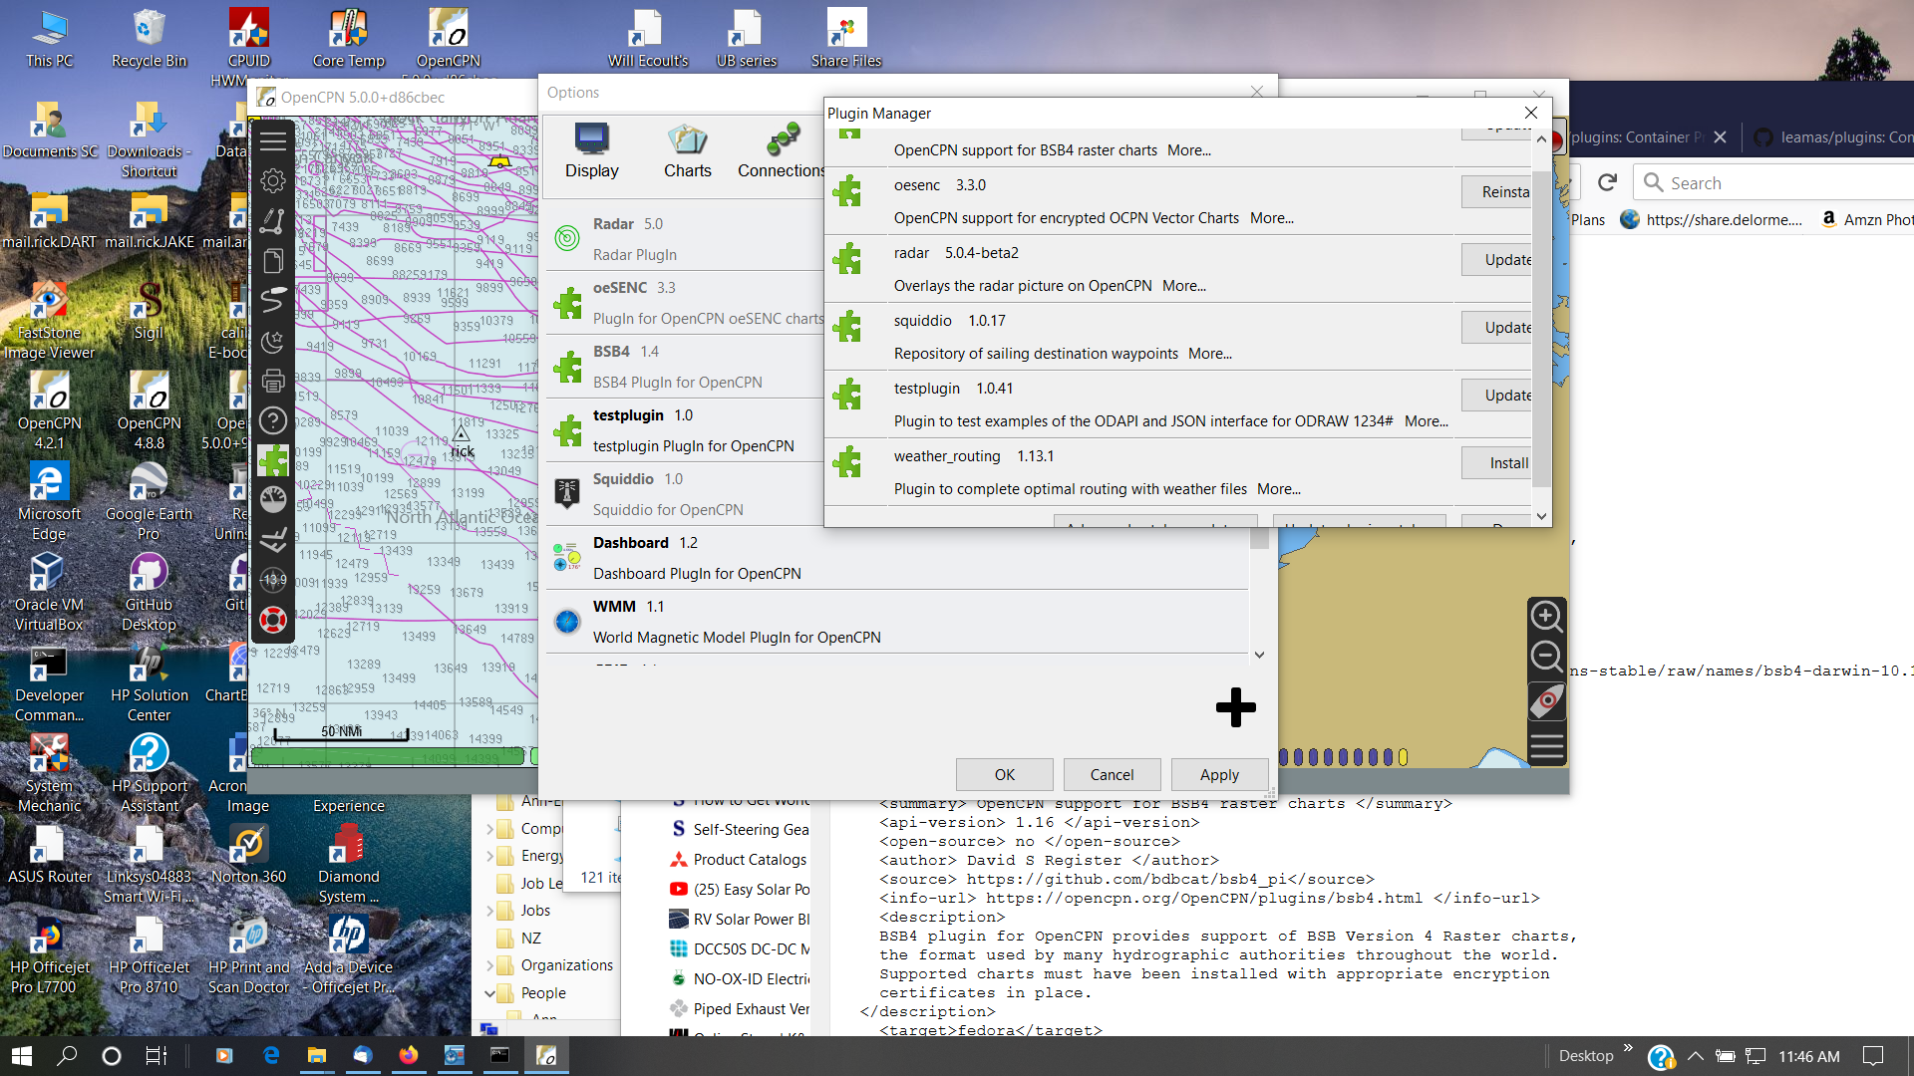Expand the Energy folder in Explorer tree

coord(489,855)
